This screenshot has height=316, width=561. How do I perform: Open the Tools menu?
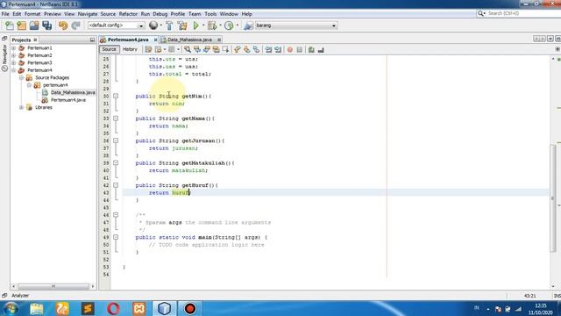pos(210,14)
